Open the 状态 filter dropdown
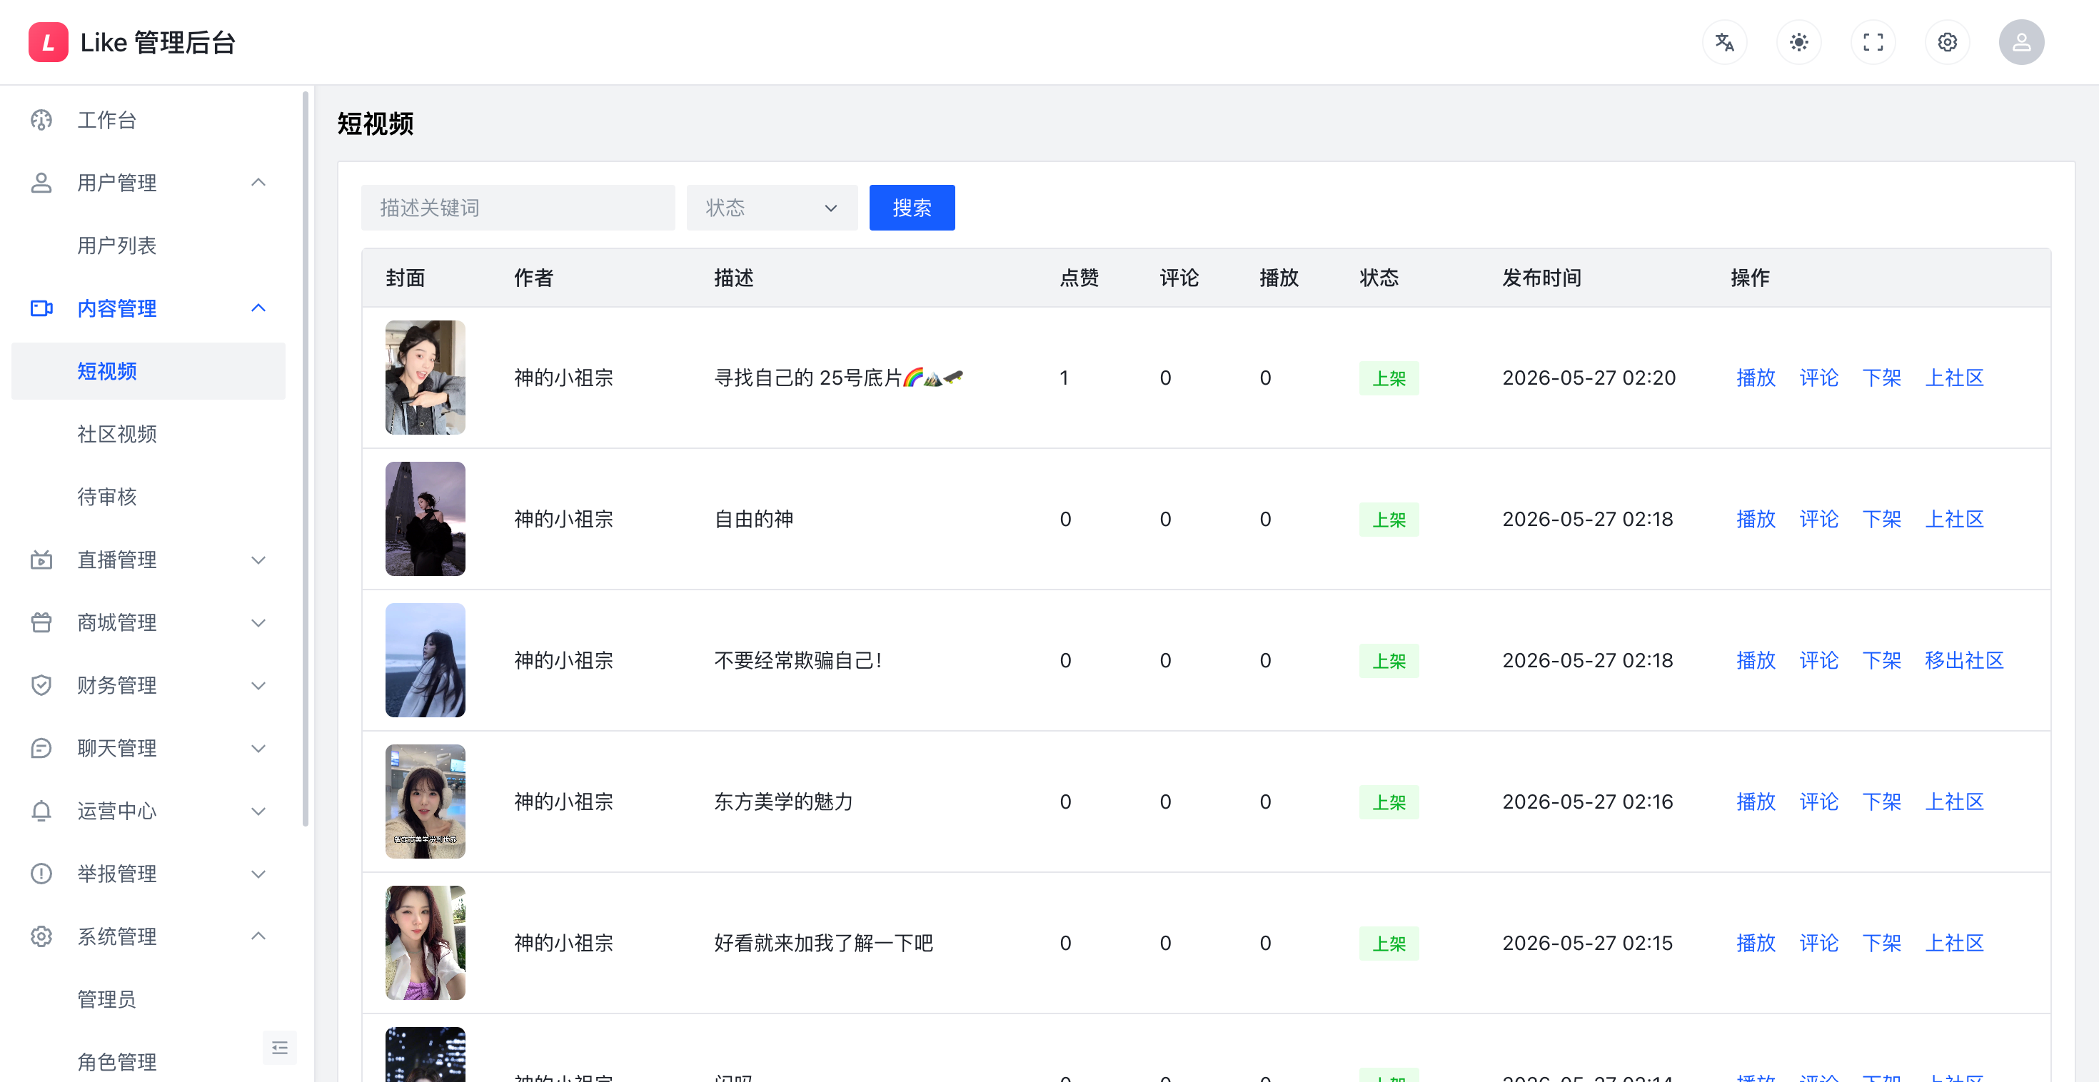The image size is (2099, 1082). click(x=772, y=208)
